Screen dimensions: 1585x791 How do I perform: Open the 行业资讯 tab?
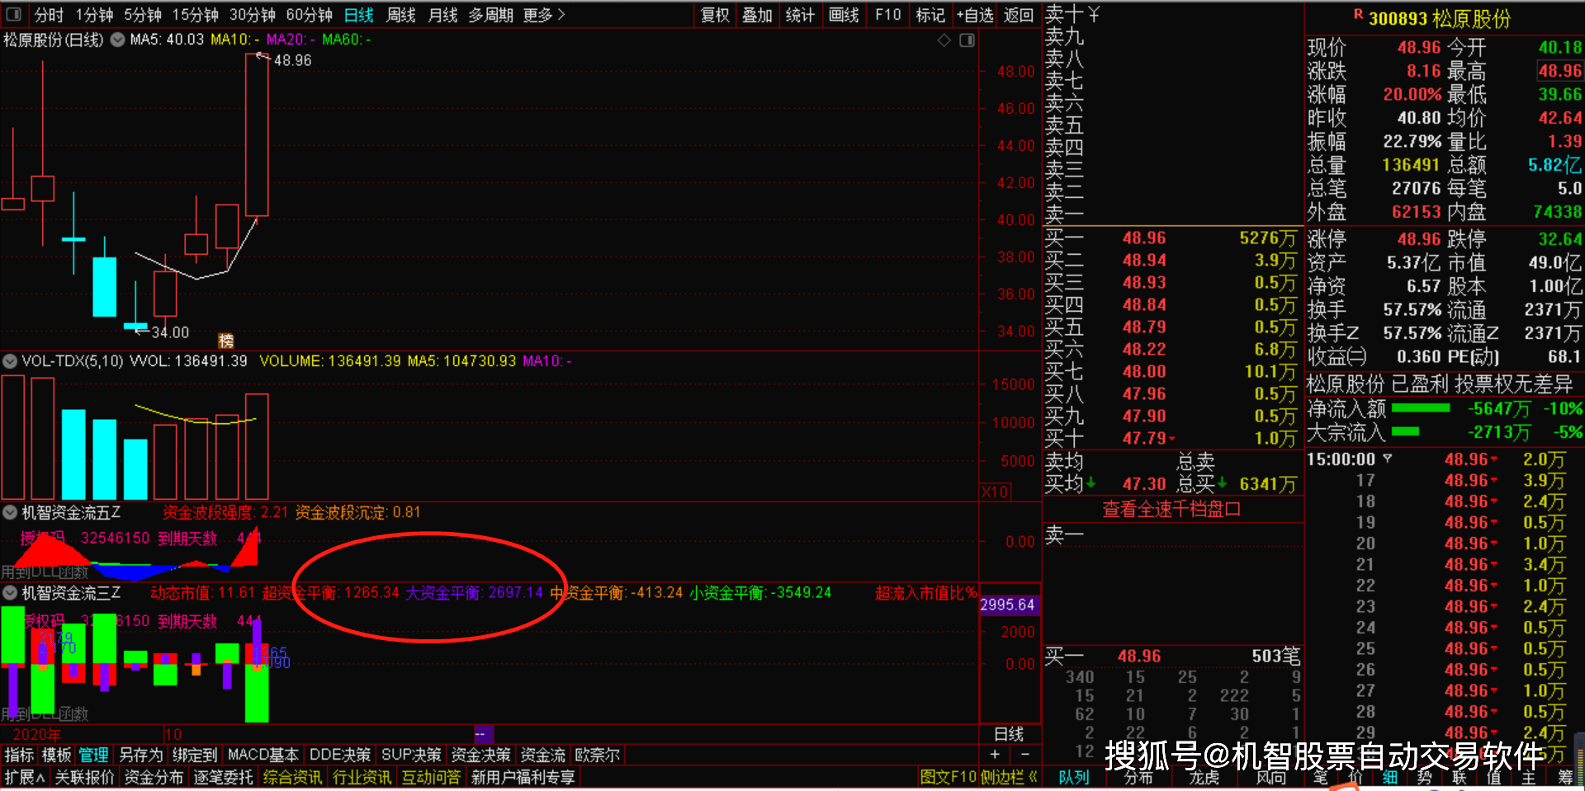[x=362, y=777]
